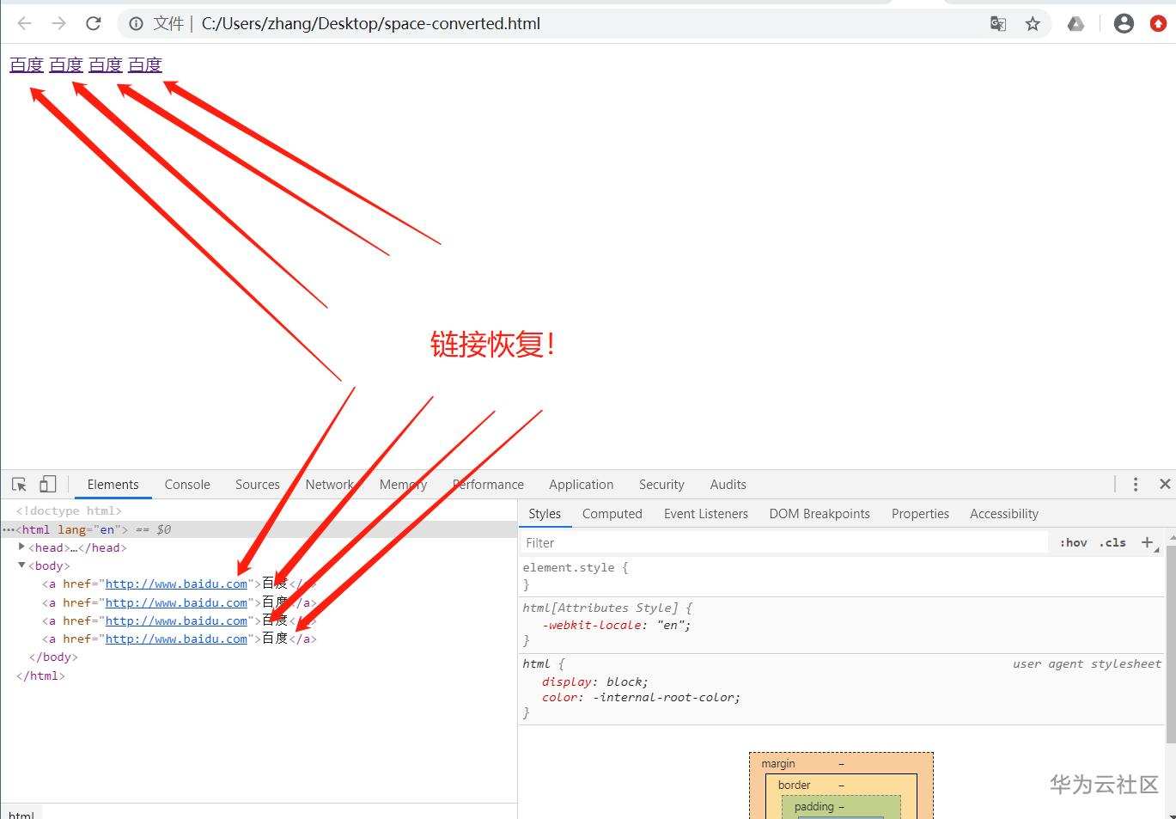Click the href URL in the third anchor node
This screenshot has width=1176, height=819.
pyautogui.click(x=176, y=620)
